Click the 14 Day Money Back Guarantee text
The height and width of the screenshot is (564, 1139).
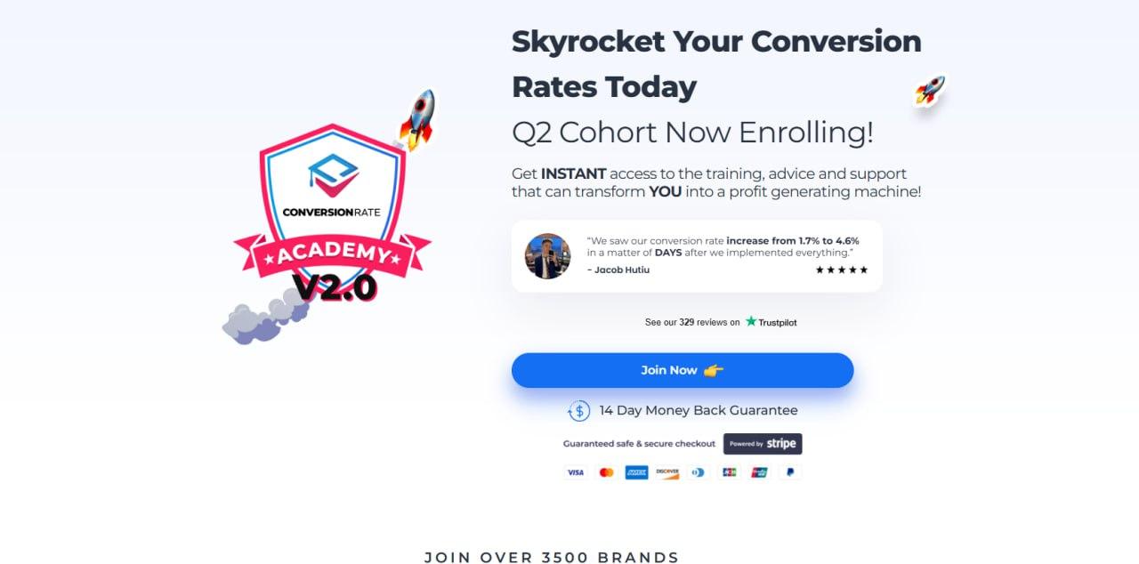pyautogui.click(x=699, y=411)
